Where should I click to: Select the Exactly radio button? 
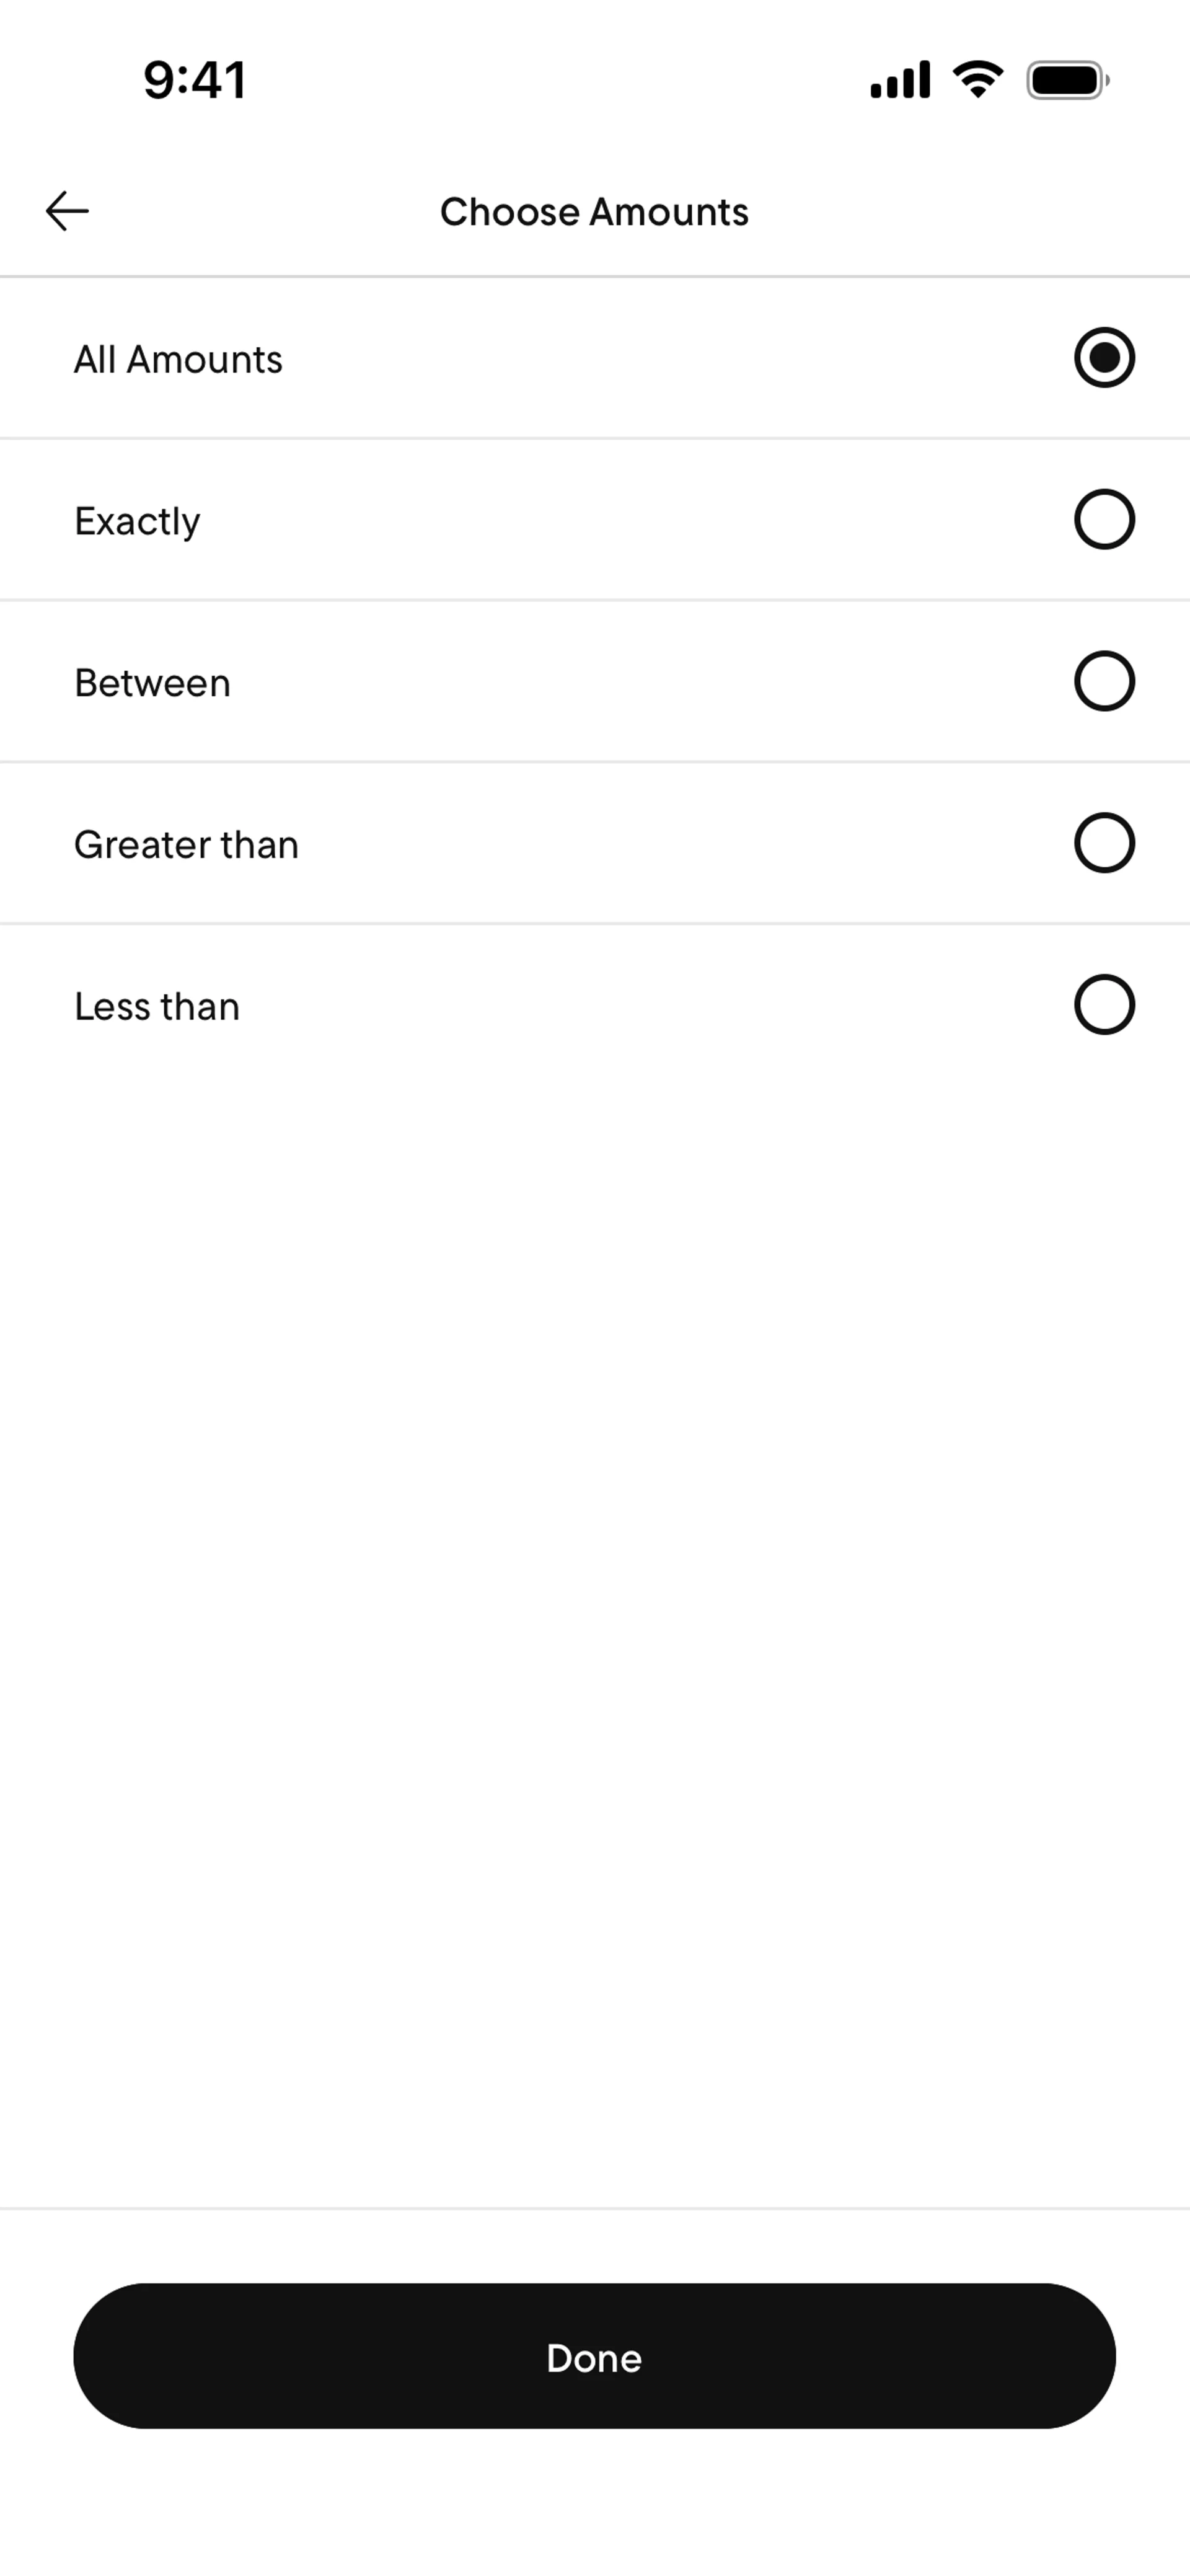pyautogui.click(x=1104, y=519)
